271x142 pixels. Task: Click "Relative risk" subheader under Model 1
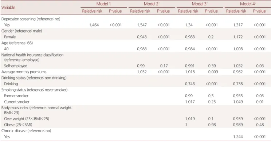pos(92,11)
